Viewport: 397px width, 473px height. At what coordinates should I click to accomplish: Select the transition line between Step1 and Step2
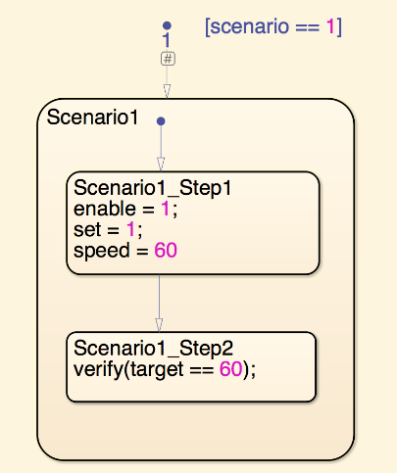[x=159, y=297]
